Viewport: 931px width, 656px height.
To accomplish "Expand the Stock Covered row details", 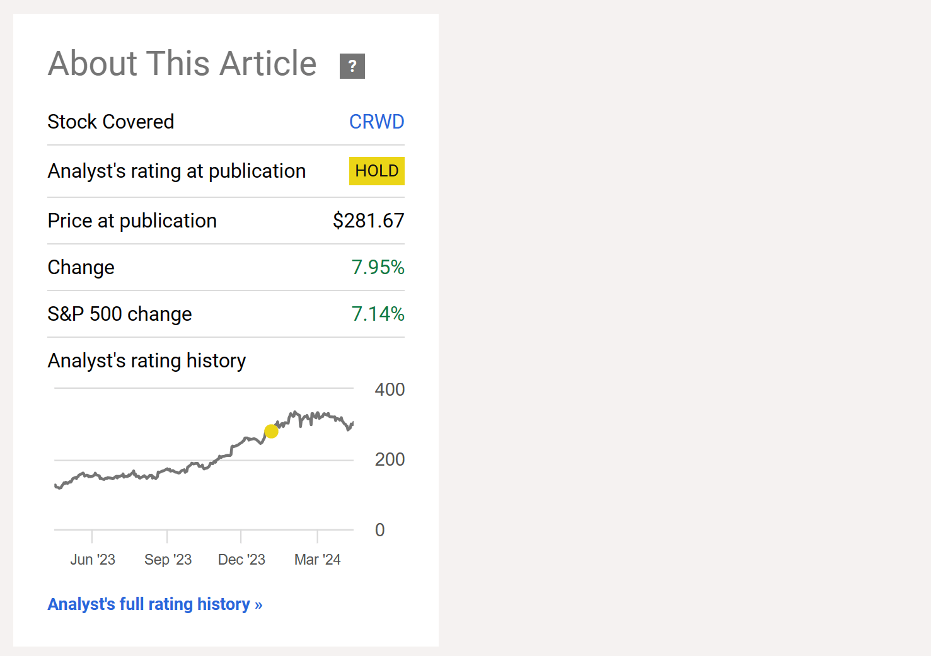I will point(226,122).
